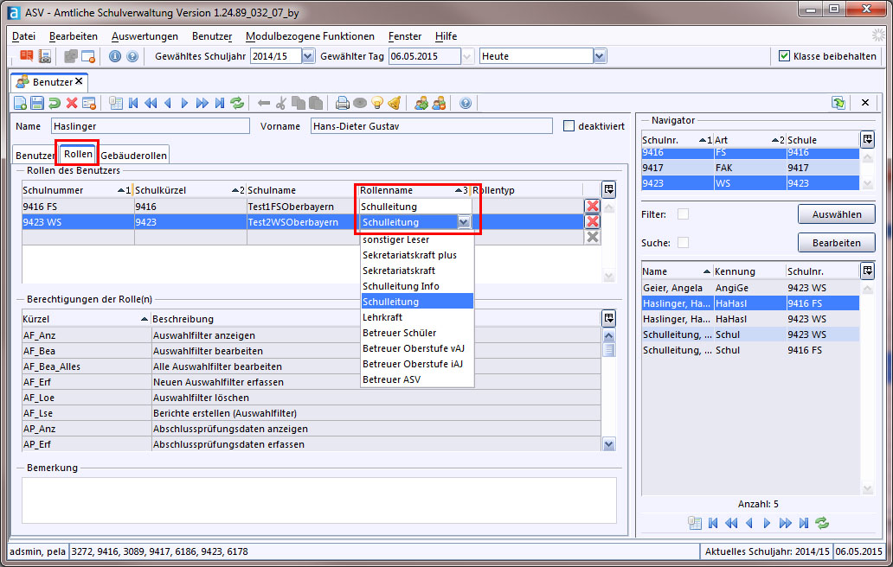Open the Hilfe menu
This screenshot has height=567, width=893.
[x=446, y=35]
